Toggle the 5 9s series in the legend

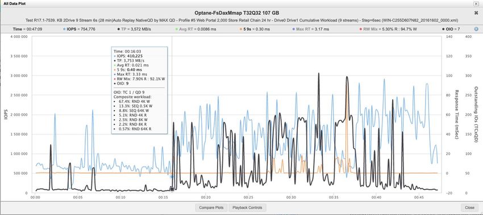coord(255,29)
